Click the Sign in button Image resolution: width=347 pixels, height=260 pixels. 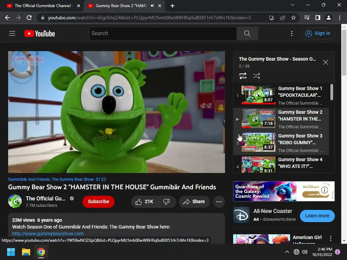(318, 34)
